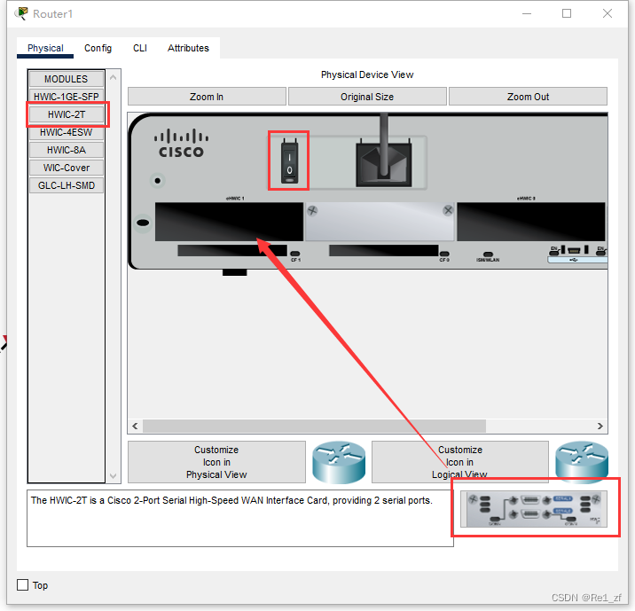Click the router icon beside Logical View button
This screenshot has width=635, height=611.
[582, 462]
